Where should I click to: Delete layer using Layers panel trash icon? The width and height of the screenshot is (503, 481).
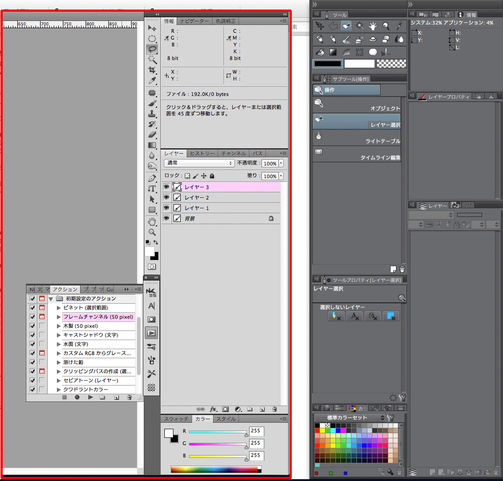click(274, 409)
